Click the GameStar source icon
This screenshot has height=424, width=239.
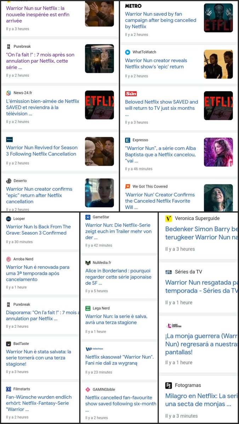tap(88, 217)
